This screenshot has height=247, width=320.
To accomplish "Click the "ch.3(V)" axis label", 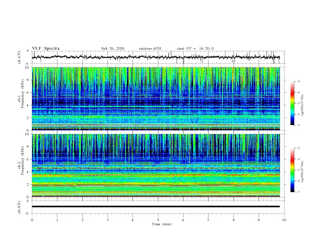I will (x=19, y=207).
